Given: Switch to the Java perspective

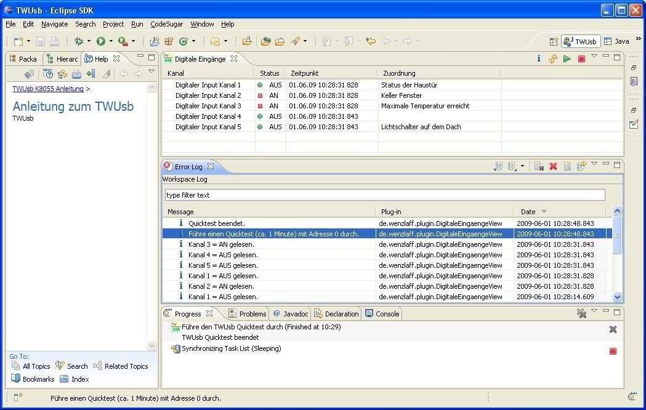Looking at the screenshot, I should (x=617, y=41).
